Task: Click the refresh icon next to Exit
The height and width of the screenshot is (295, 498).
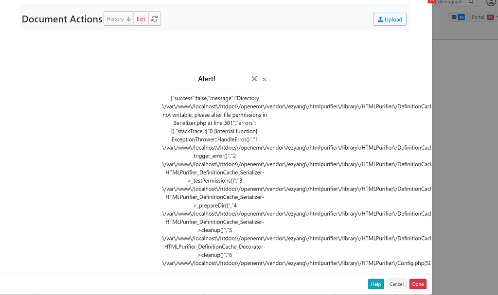Action: pyautogui.click(x=154, y=18)
